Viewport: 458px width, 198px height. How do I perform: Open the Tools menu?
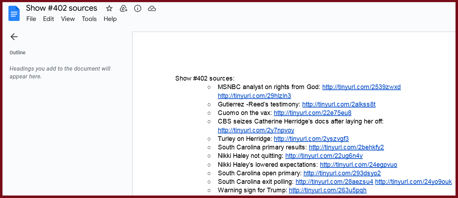pos(89,19)
